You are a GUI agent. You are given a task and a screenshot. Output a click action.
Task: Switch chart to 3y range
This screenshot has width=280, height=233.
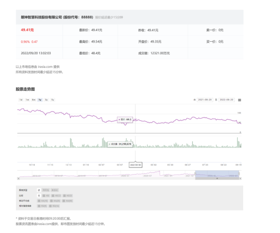(x=47, y=100)
